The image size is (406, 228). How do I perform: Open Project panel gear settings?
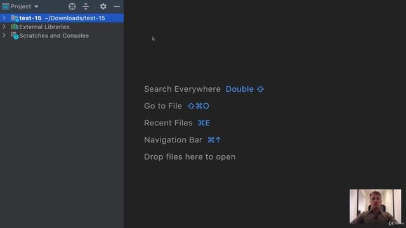[103, 6]
